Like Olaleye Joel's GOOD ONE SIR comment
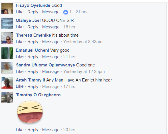The width and height of the screenshot is (168, 134). point(20,27)
